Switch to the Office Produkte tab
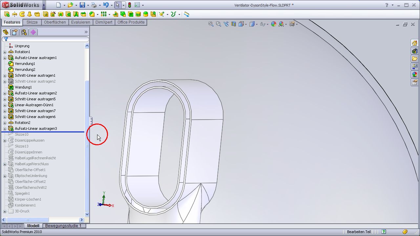This screenshot has width=420, height=236. click(x=131, y=22)
